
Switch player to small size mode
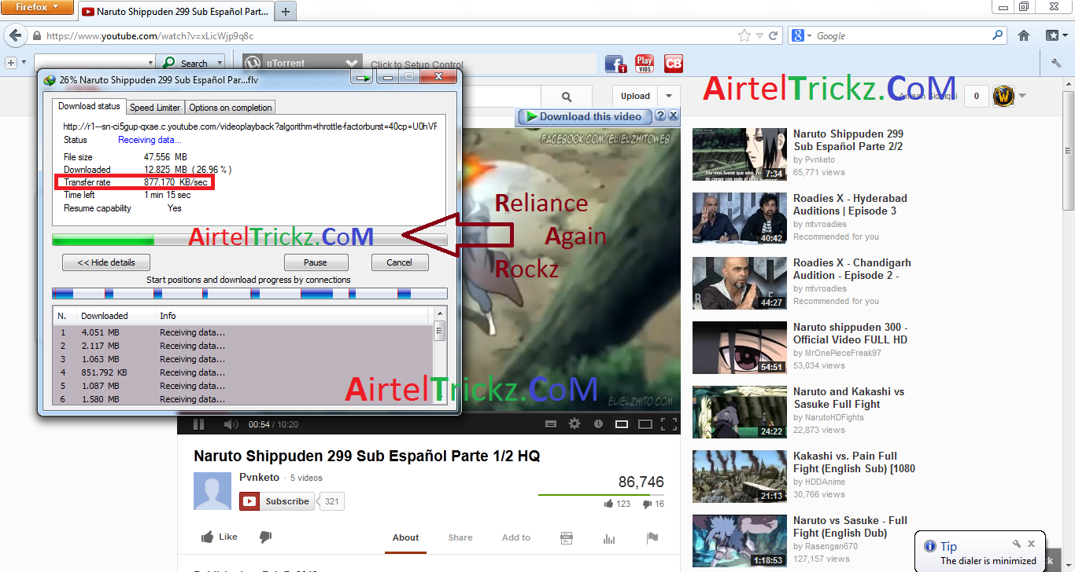pos(622,424)
